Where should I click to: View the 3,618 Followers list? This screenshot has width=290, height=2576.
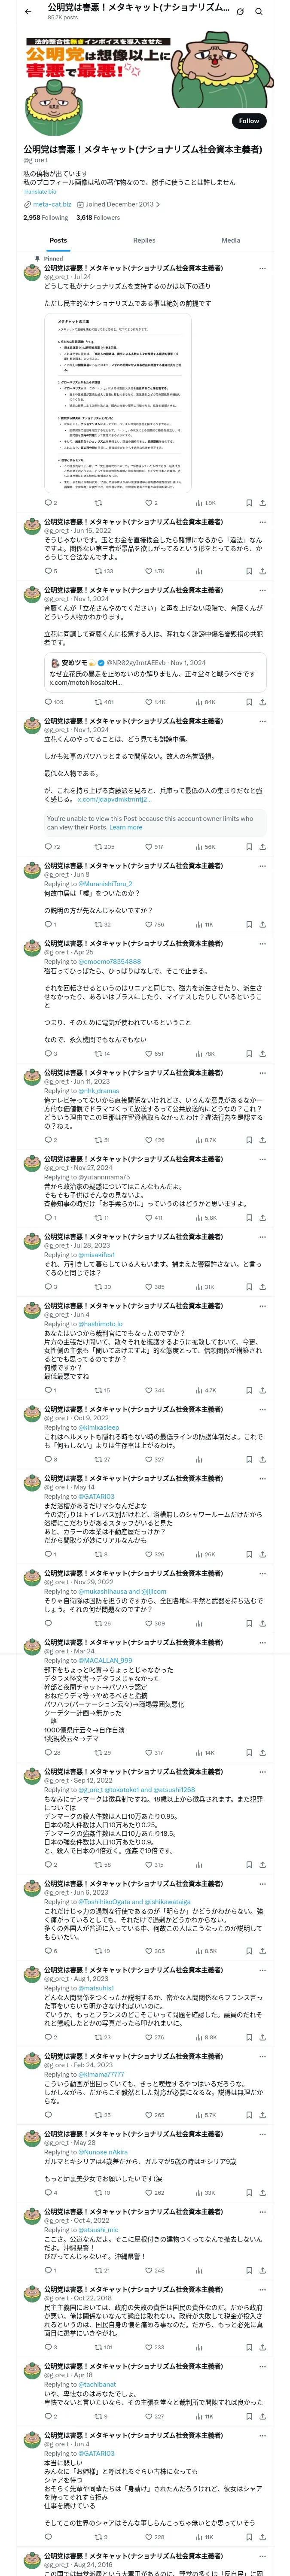coord(98,217)
